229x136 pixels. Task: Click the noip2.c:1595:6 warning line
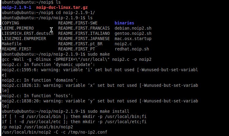click(x=100, y=72)
